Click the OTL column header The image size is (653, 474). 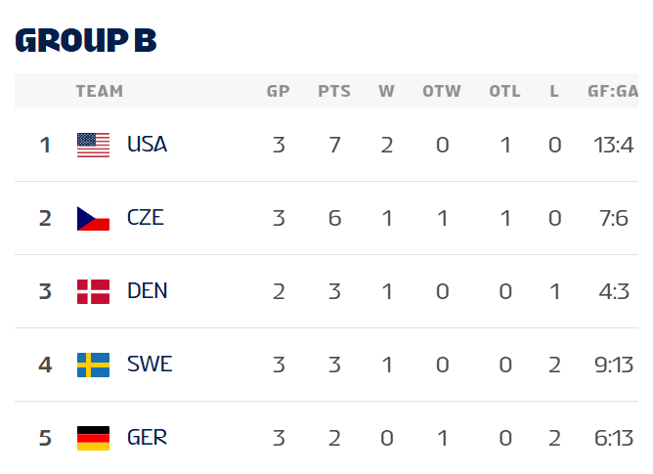coord(504,92)
